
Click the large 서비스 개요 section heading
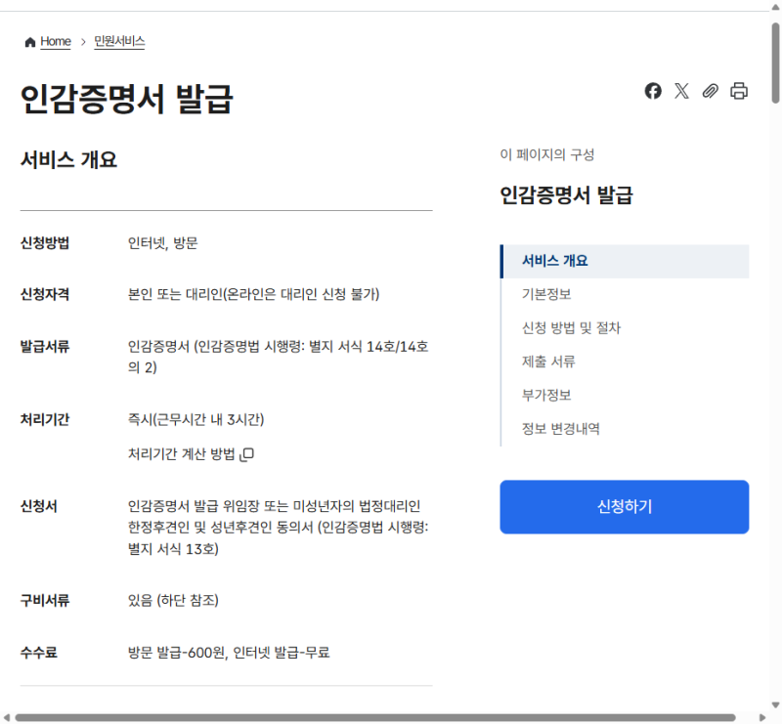point(68,160)
